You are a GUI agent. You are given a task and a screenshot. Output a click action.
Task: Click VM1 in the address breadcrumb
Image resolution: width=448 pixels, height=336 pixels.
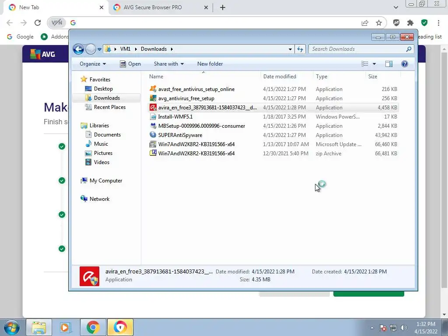[x=125, y=49]
